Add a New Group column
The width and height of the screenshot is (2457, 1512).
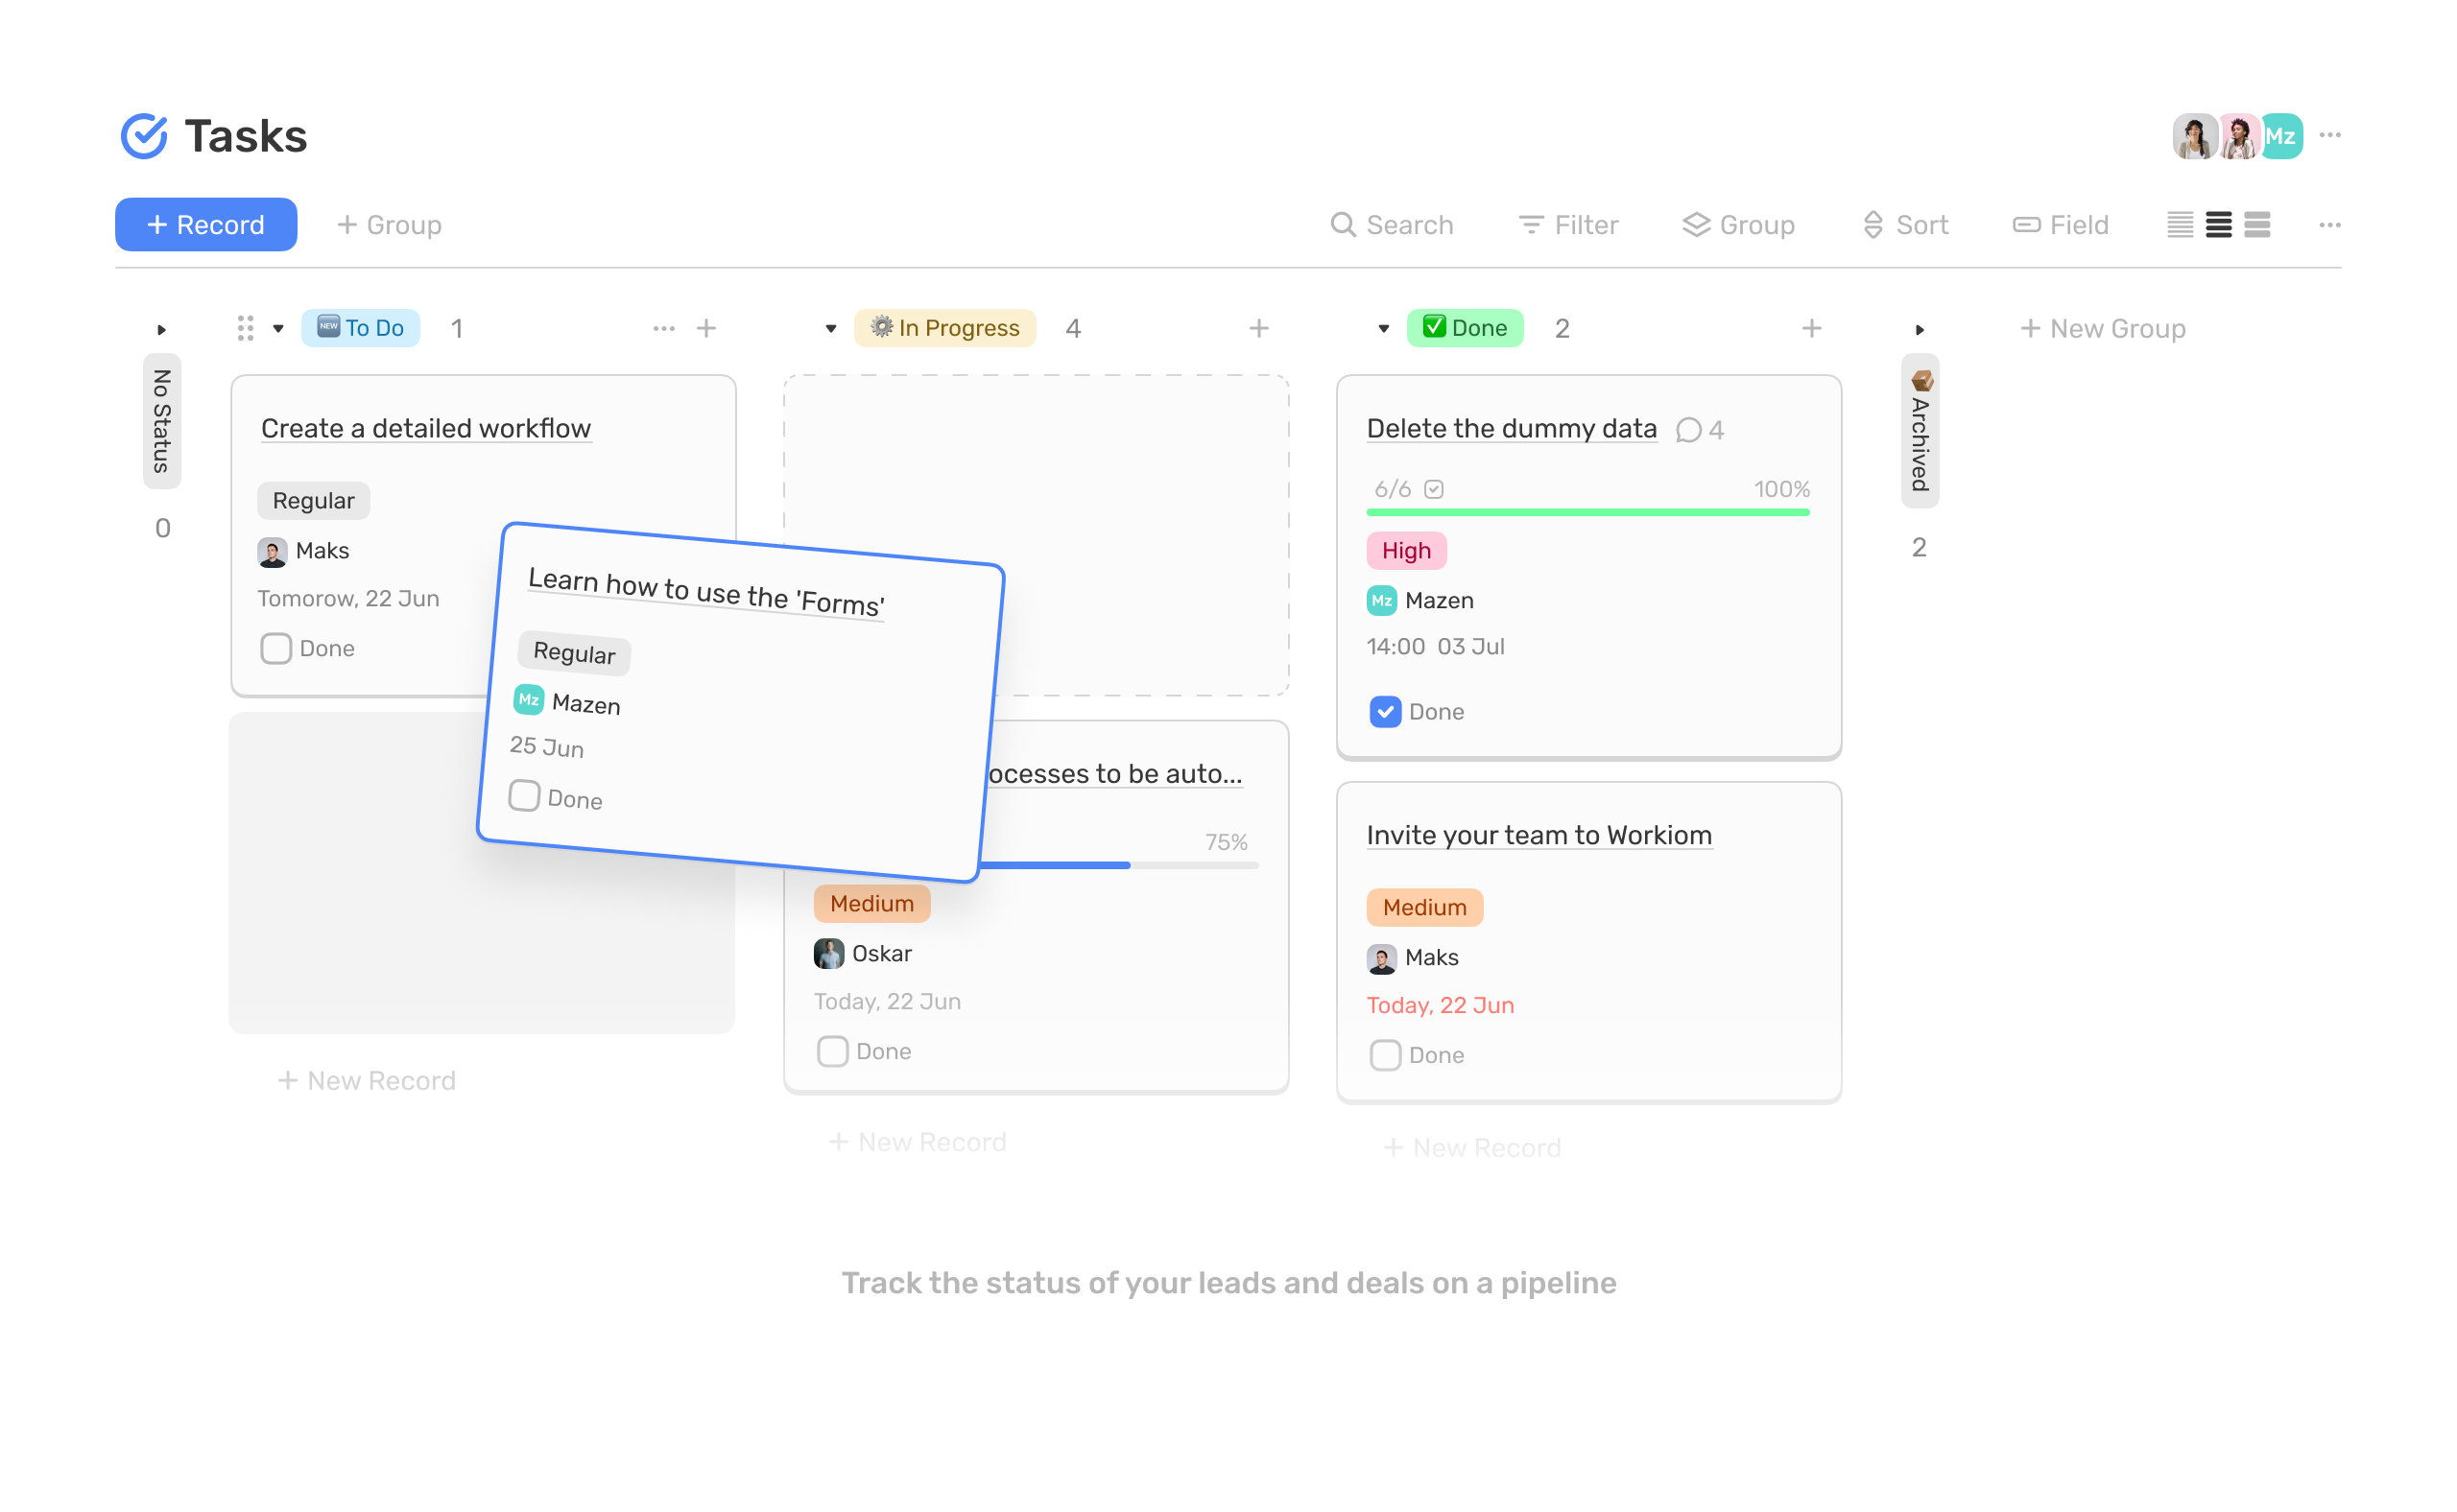[x=2102, y=327]
